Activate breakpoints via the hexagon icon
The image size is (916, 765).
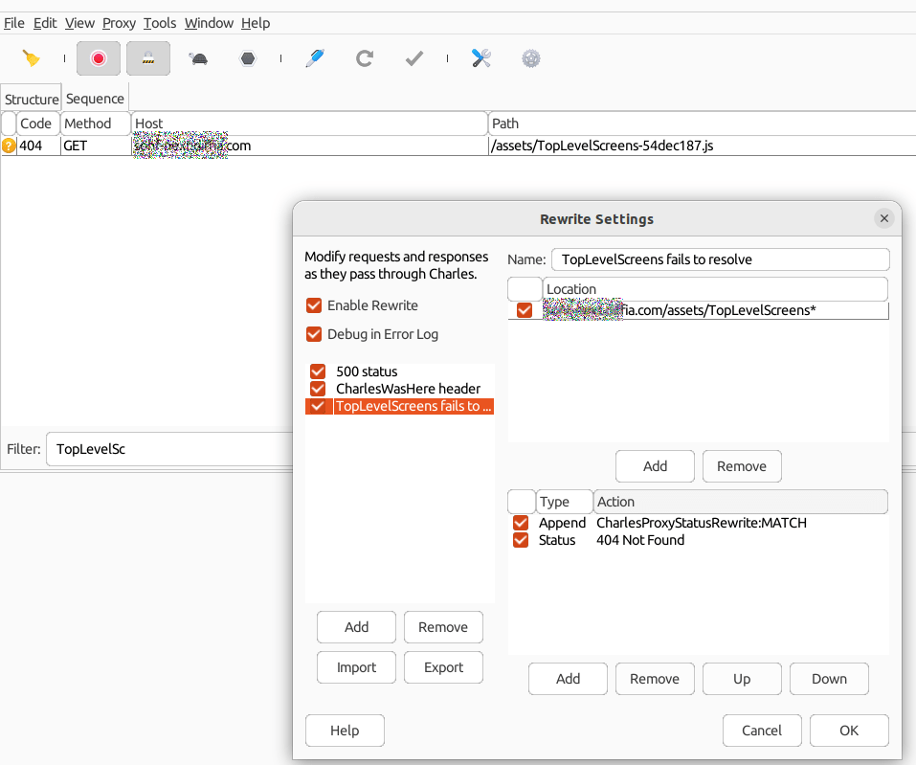[x=247, y=58]
